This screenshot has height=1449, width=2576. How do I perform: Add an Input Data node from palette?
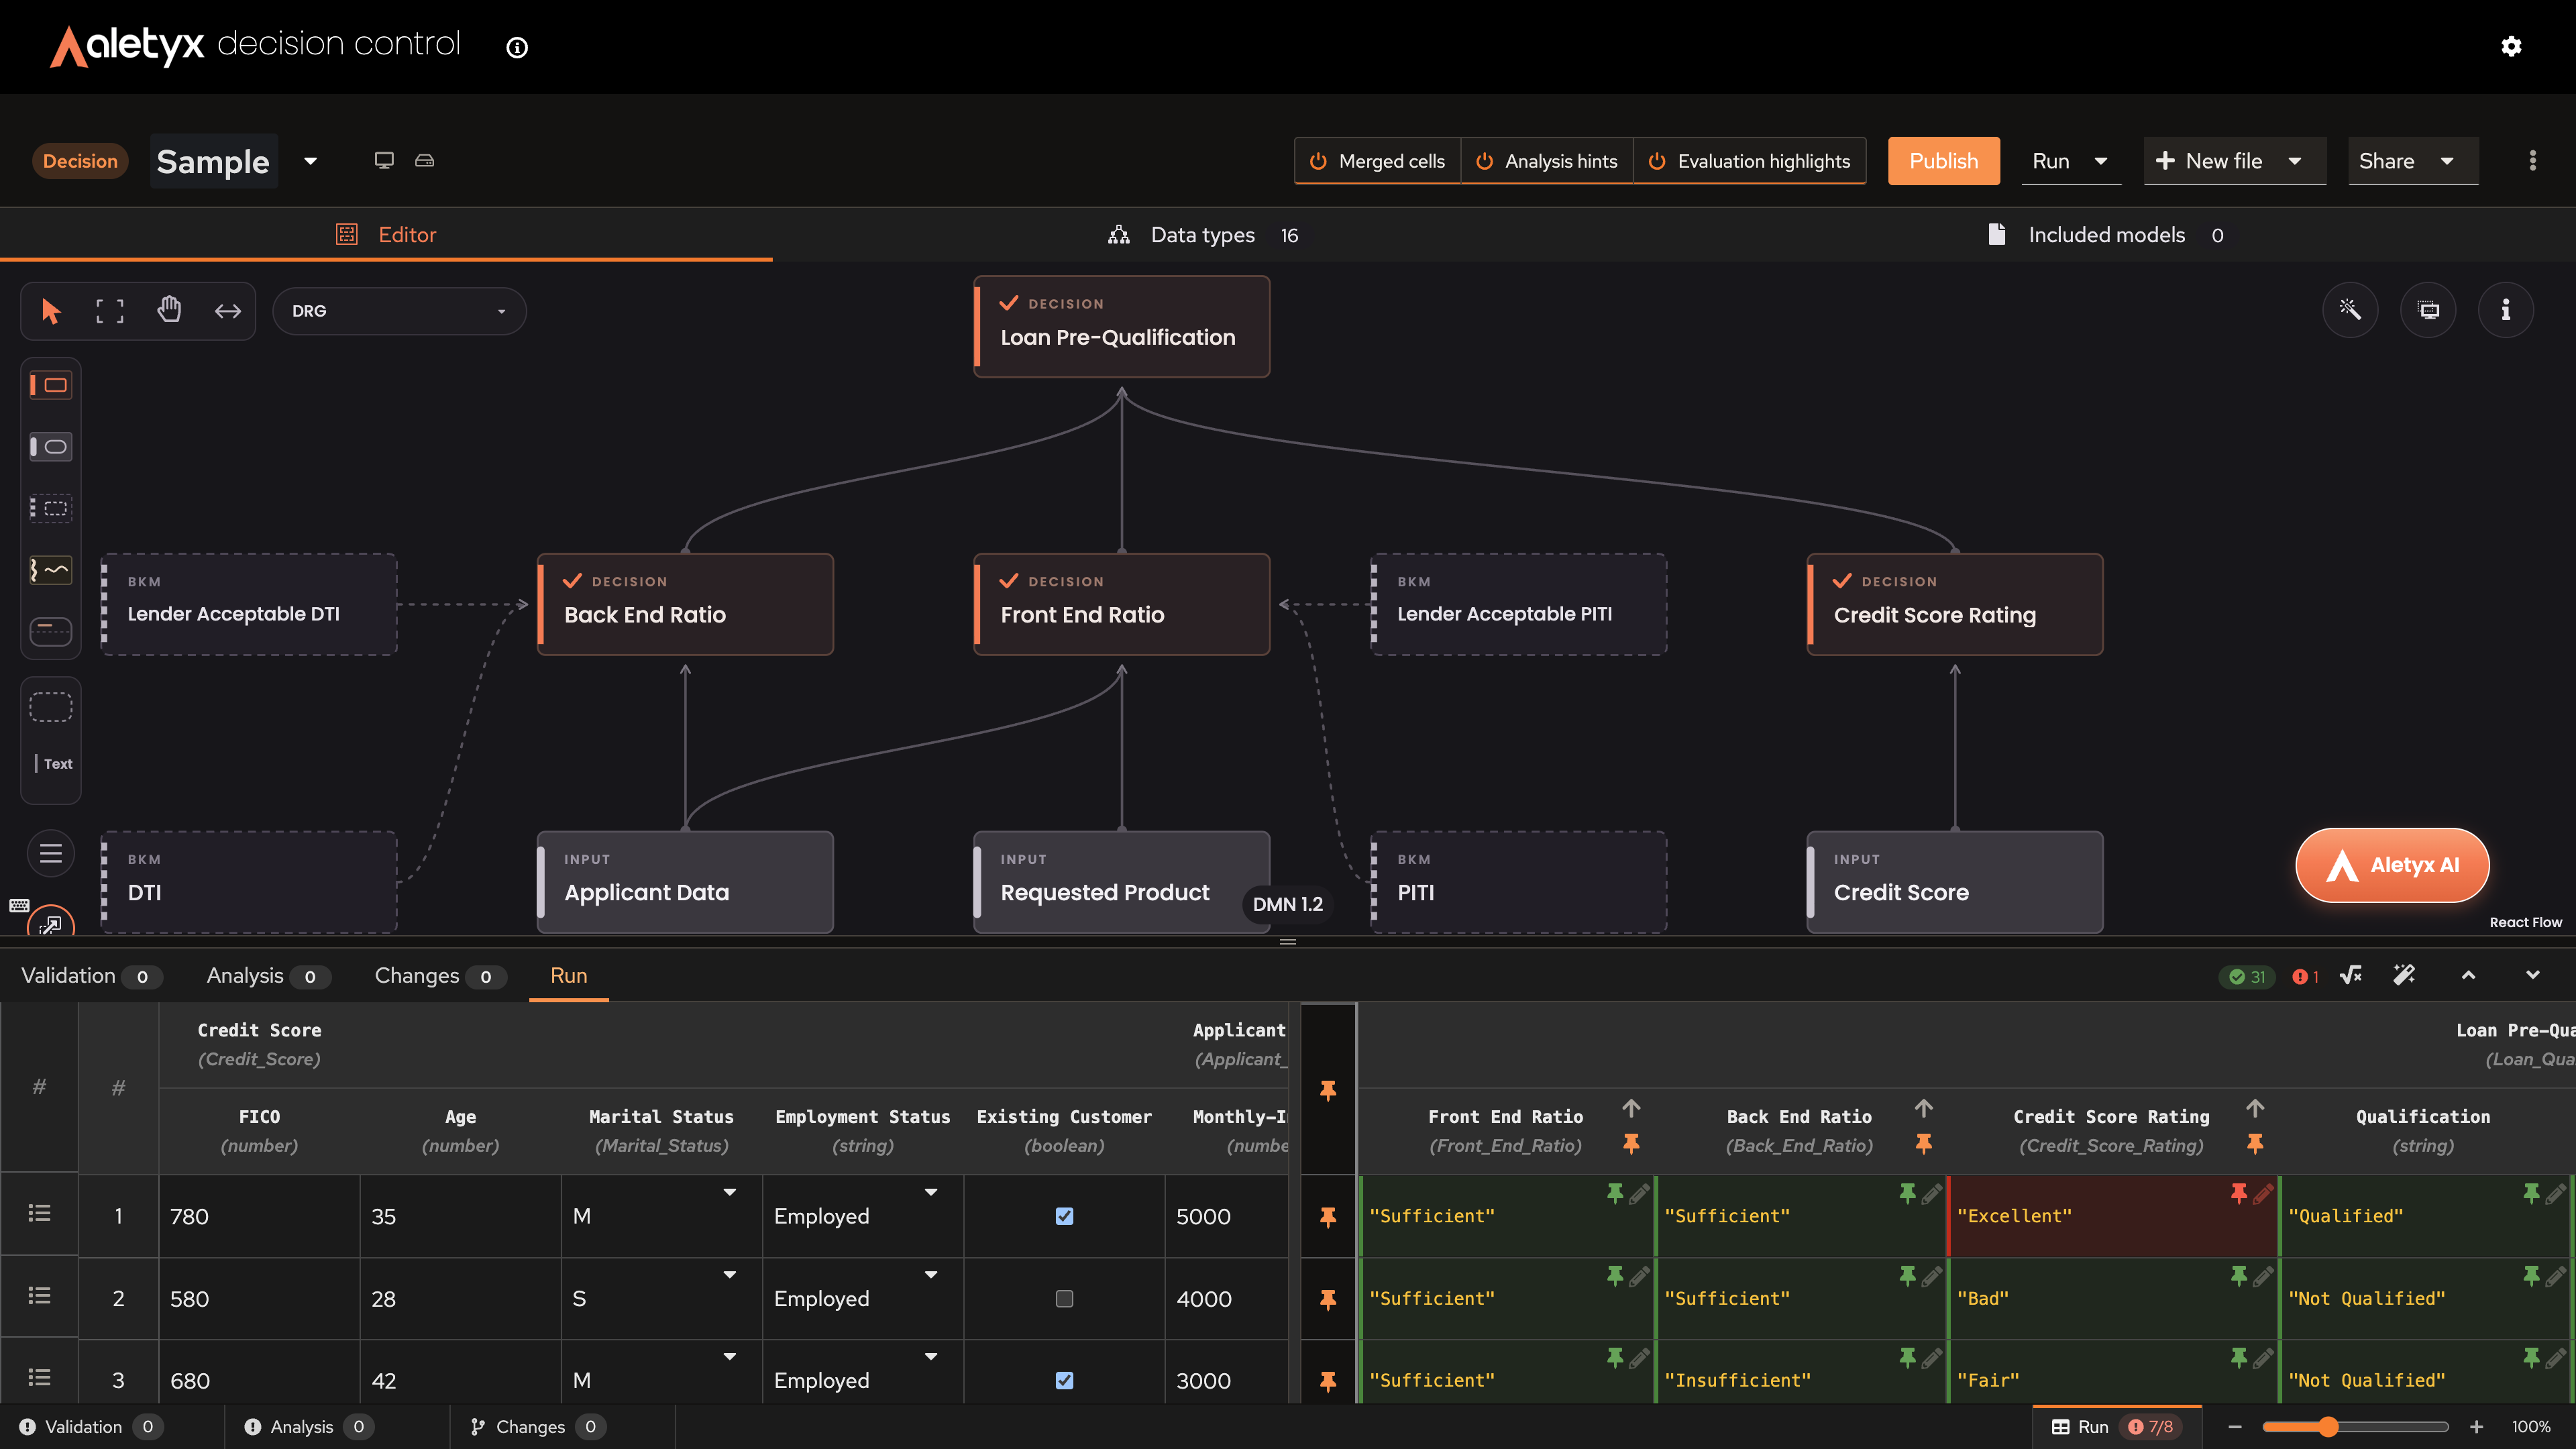click(50, 447)
